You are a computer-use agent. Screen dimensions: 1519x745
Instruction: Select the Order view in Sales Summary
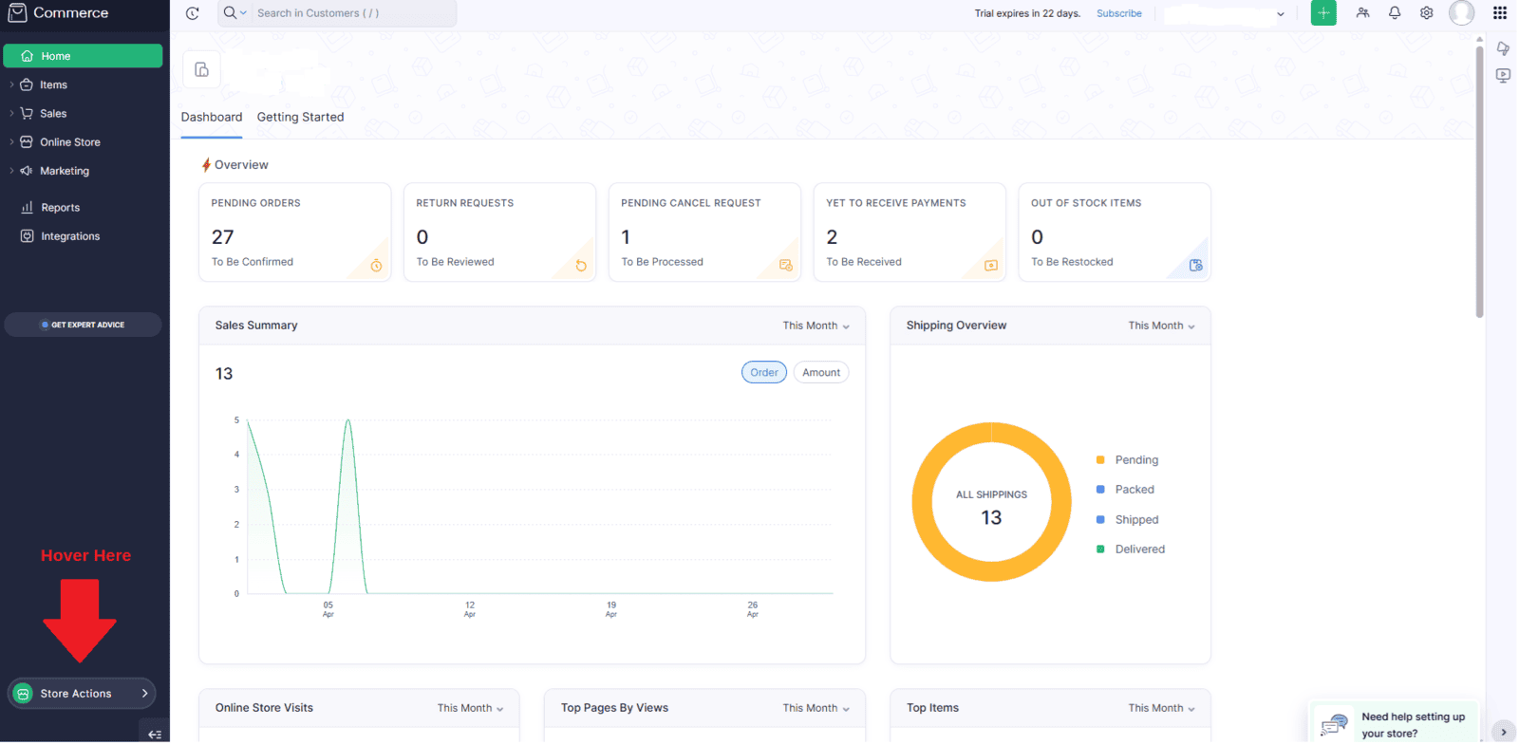[x=763, y=373]
